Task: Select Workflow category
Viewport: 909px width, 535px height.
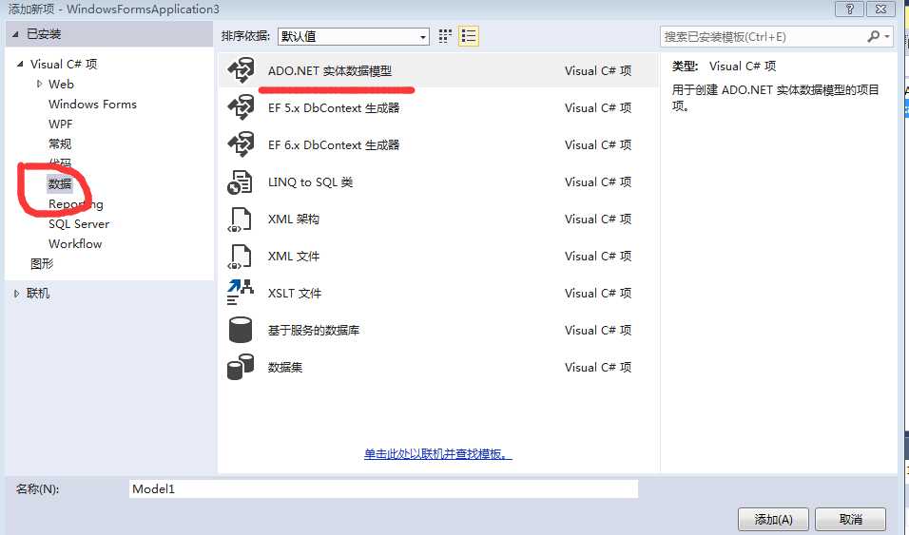Action: tap(75, 243)
